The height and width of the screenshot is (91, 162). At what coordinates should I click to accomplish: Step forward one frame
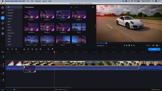tap(132, 45)
